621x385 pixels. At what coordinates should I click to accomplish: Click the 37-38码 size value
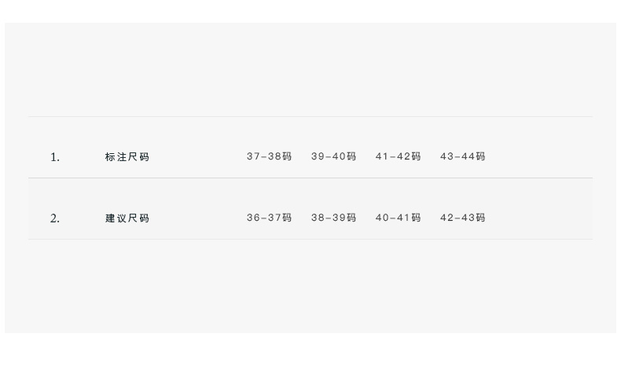pyautogui.click(x=269, y=156)
